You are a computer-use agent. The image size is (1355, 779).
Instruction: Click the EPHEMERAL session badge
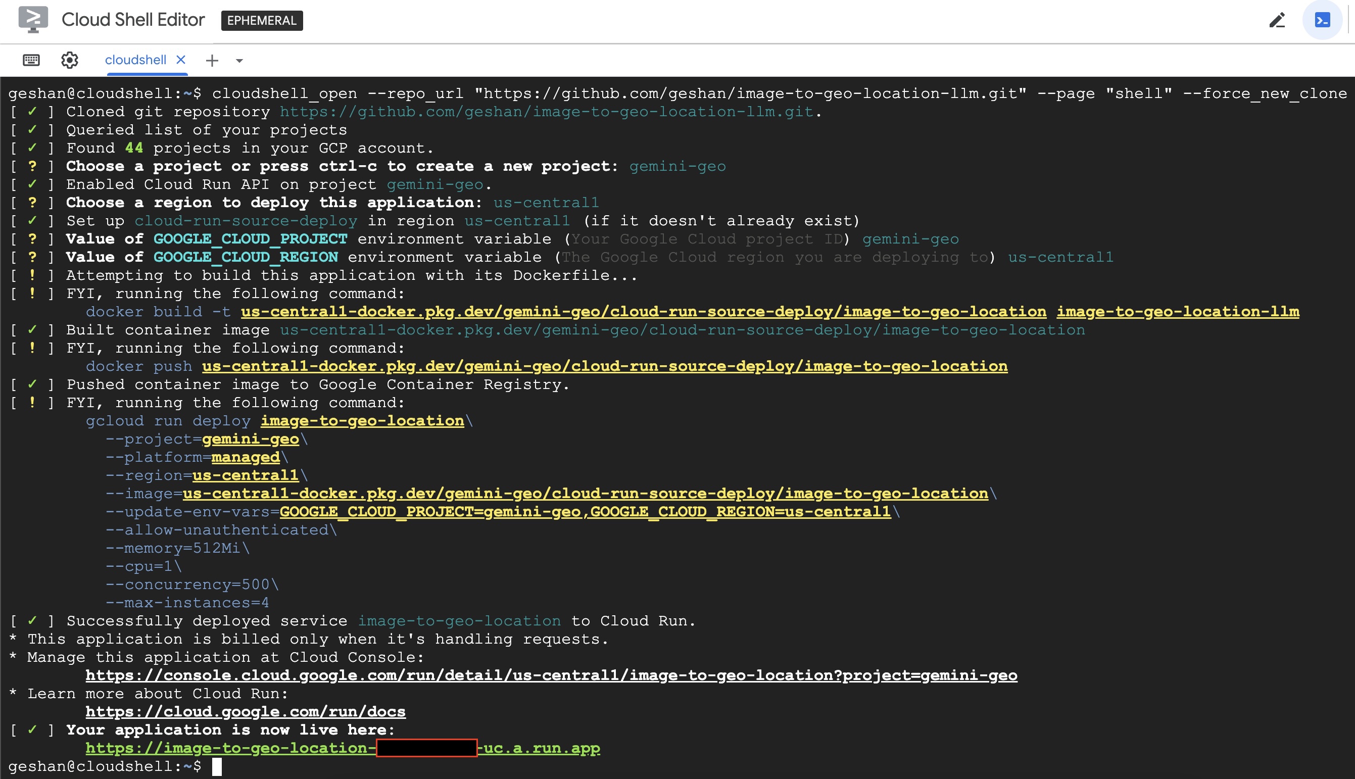coord(262,21)
